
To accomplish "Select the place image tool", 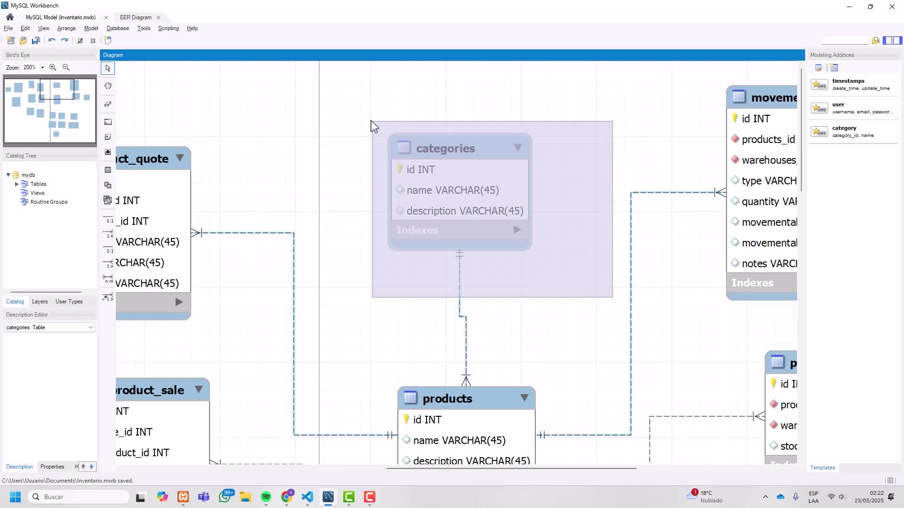I will point(108,152).
